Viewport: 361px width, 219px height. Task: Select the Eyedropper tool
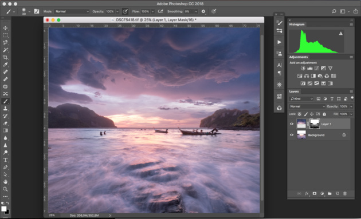point(5,65)
